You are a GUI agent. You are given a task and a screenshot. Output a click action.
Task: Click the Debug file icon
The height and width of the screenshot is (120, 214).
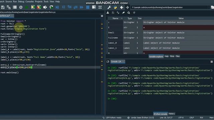(x=57, y=7)
